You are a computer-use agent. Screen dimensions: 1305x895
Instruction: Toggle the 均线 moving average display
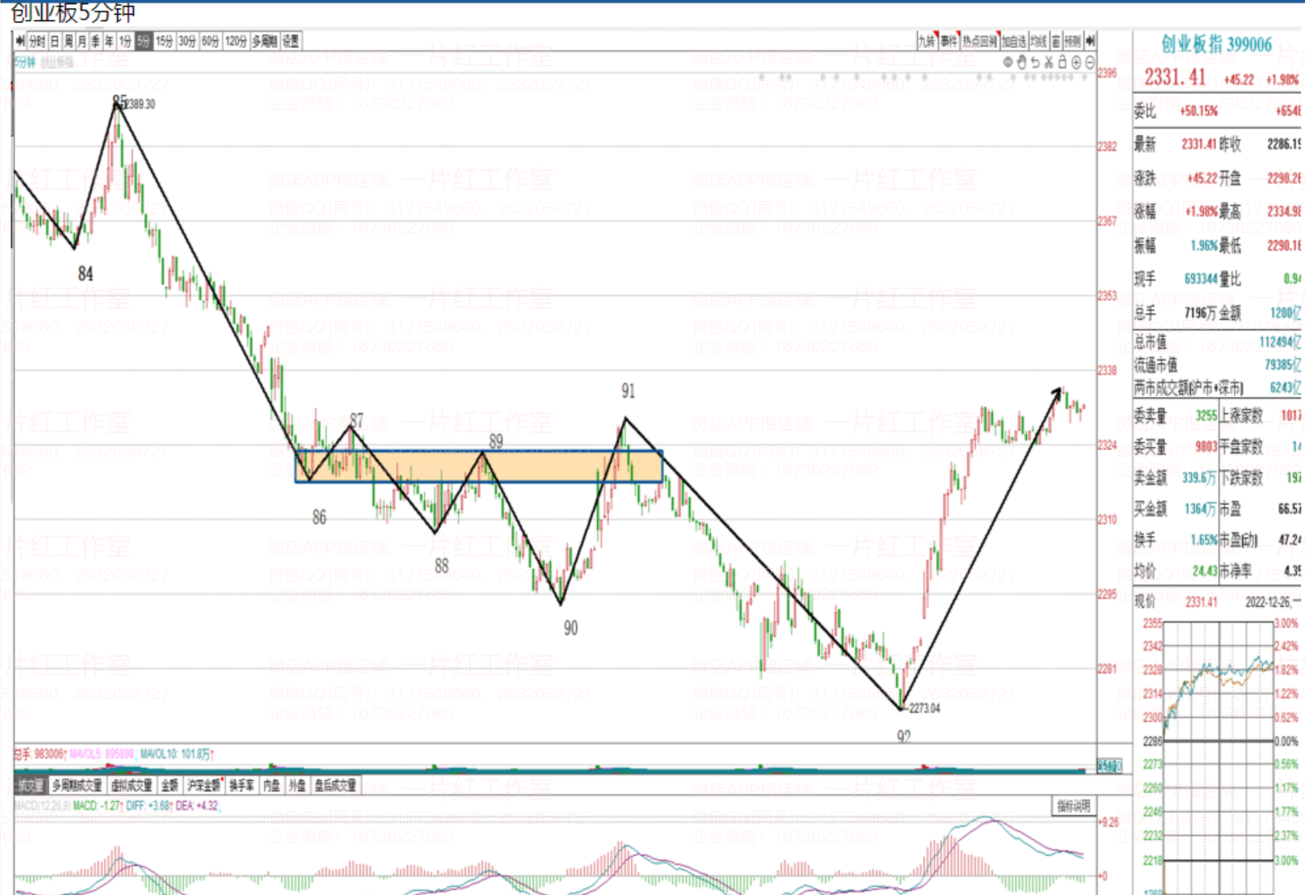1038,41
